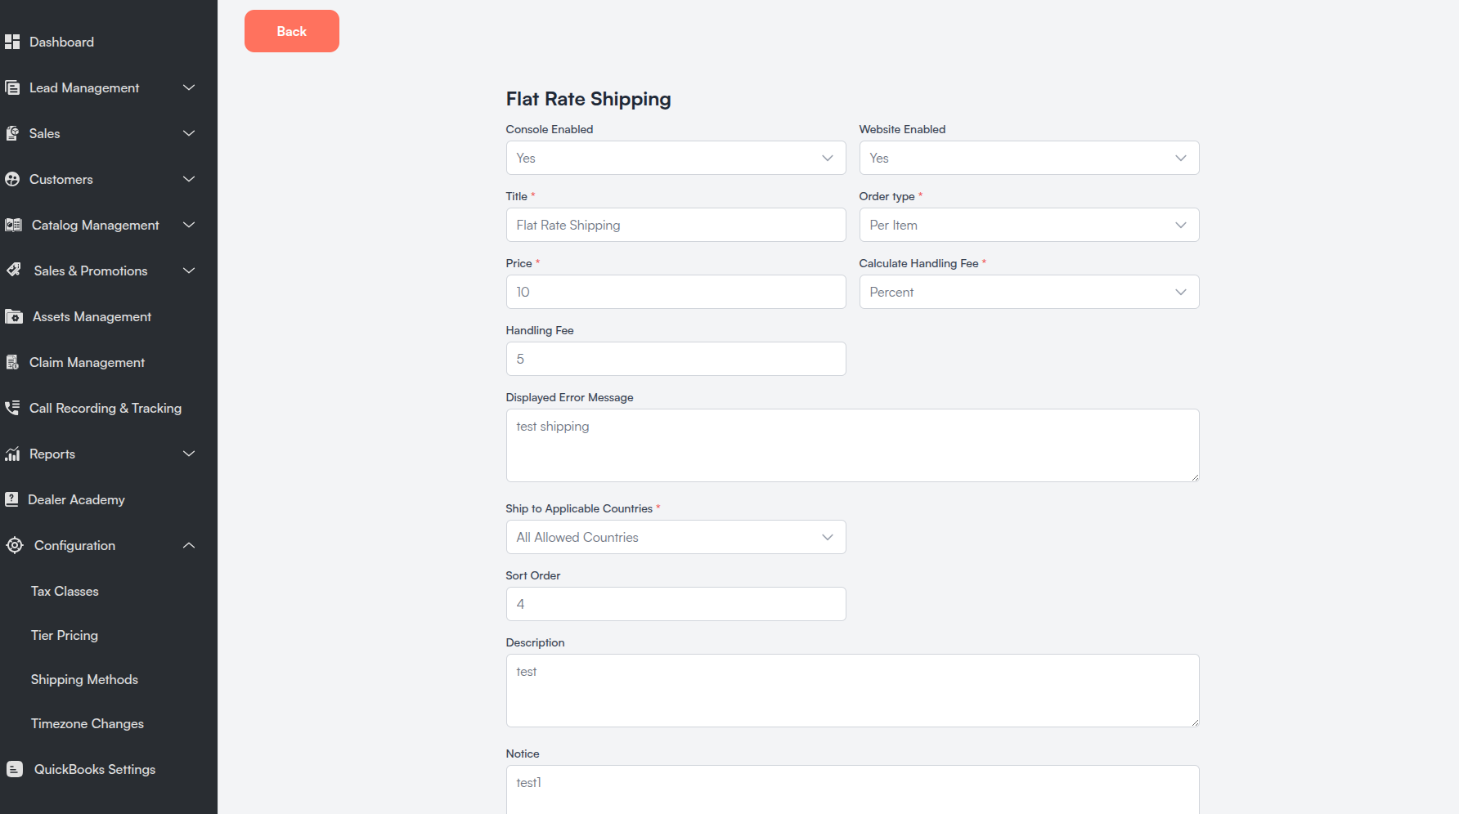This screenshot has width=1459, height=814.
Task: Click the Sales & Promotions tag icon
Action: (14, 271)
